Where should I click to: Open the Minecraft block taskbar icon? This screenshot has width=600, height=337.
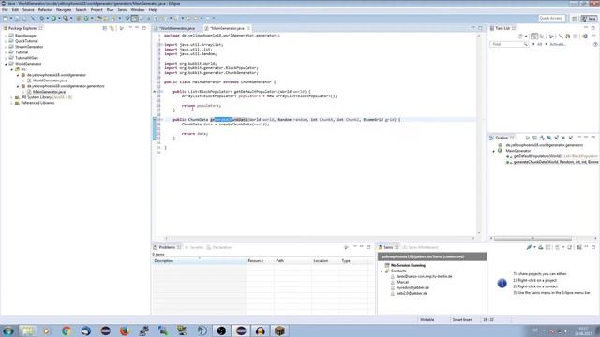pos(279,330)
